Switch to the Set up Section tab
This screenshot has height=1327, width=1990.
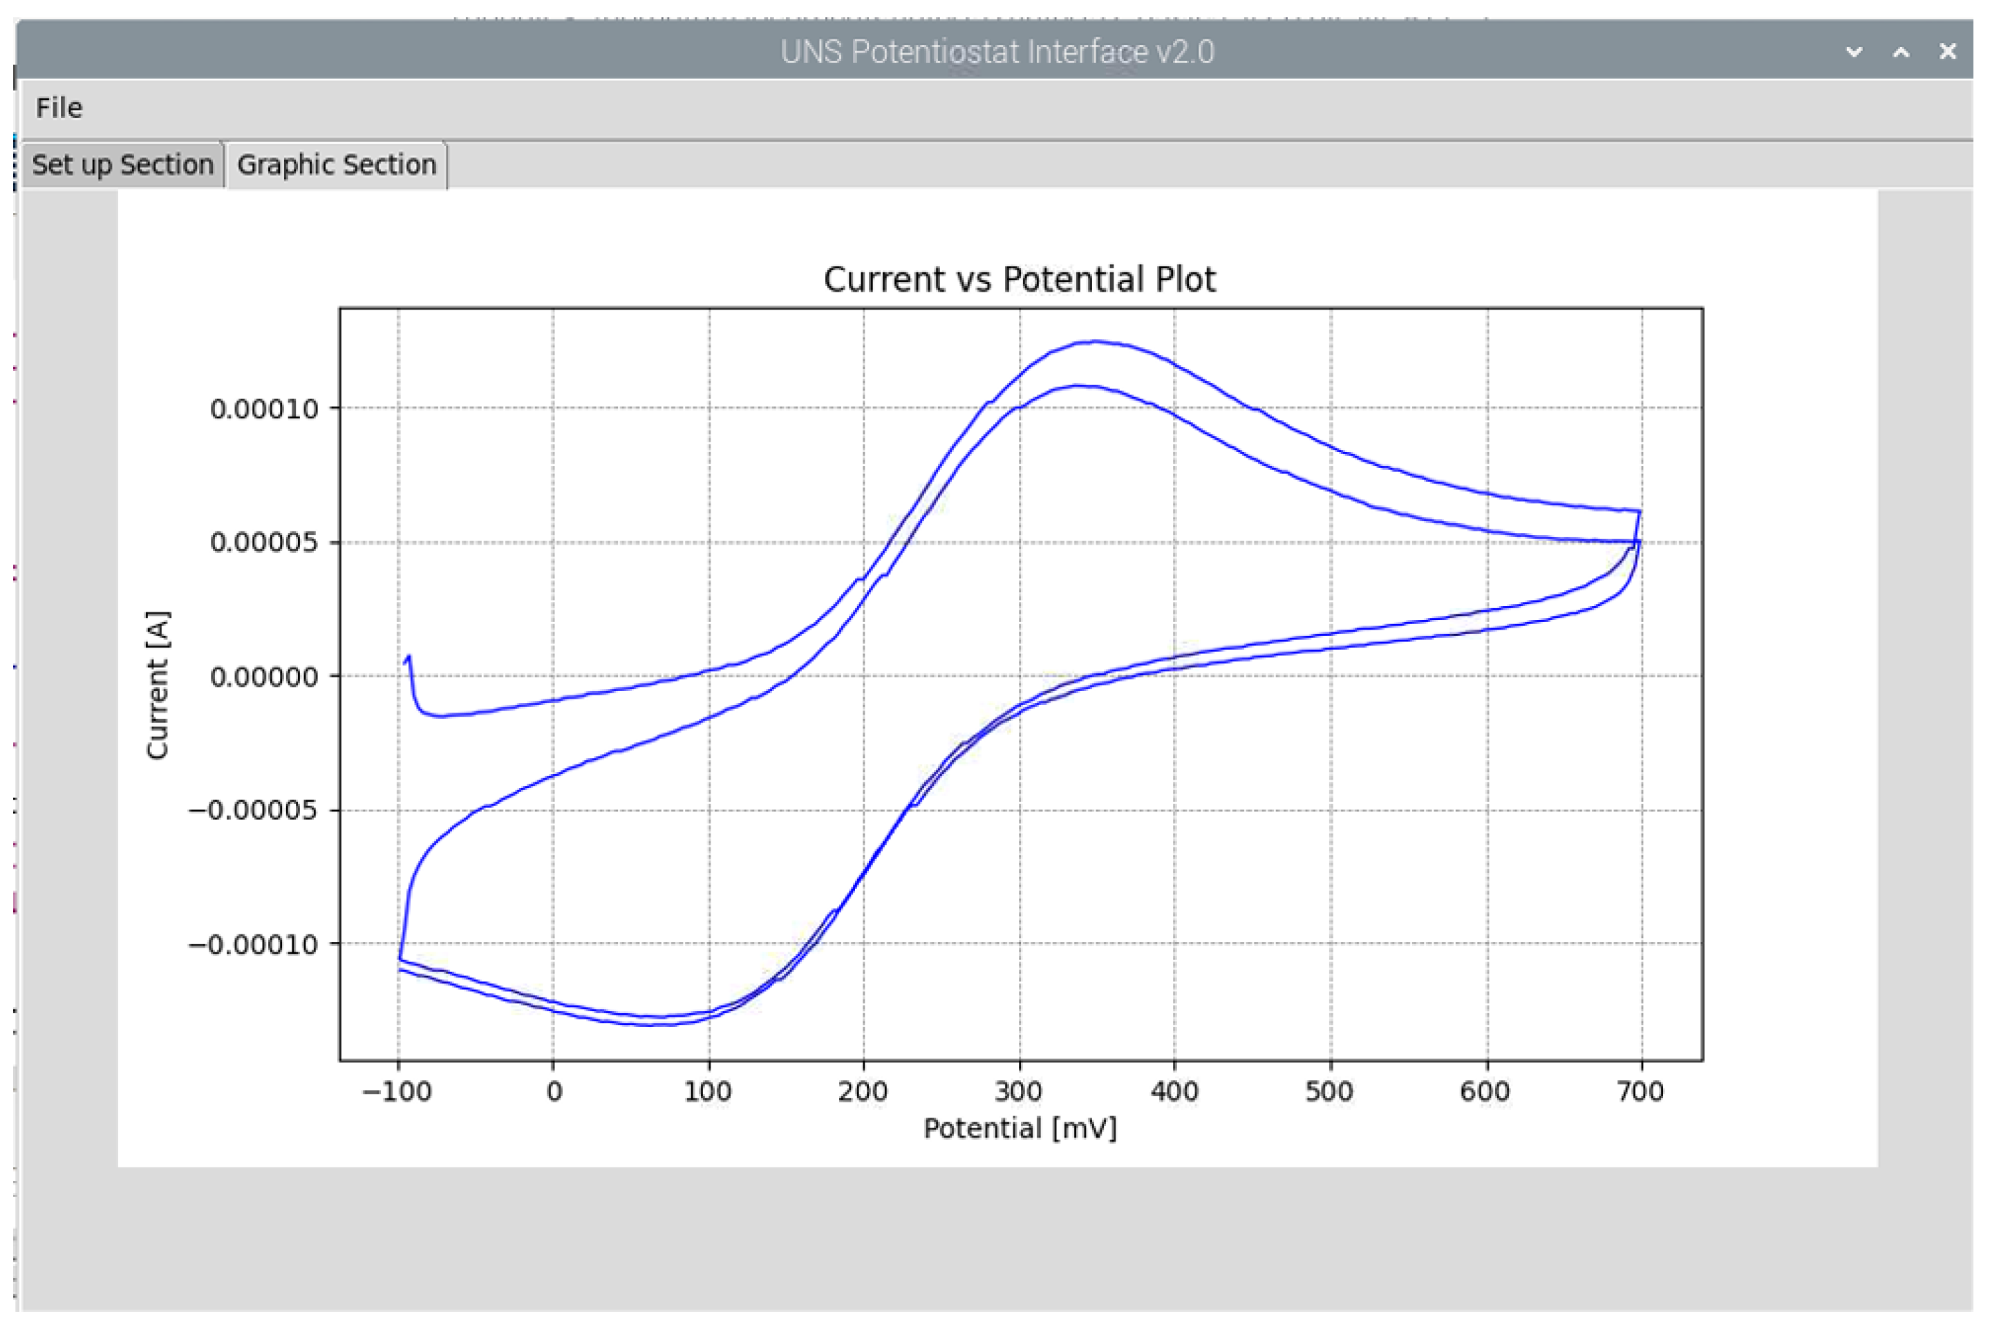122,164
